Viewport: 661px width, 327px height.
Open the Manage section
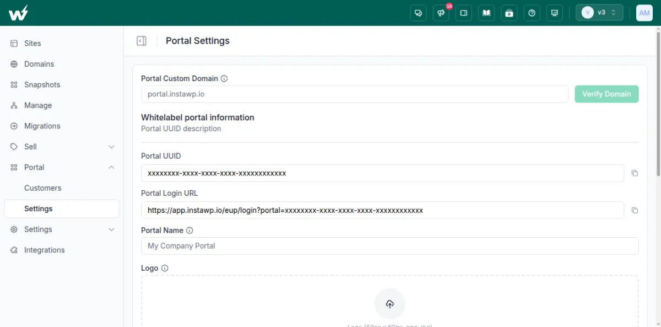point(38,105)
